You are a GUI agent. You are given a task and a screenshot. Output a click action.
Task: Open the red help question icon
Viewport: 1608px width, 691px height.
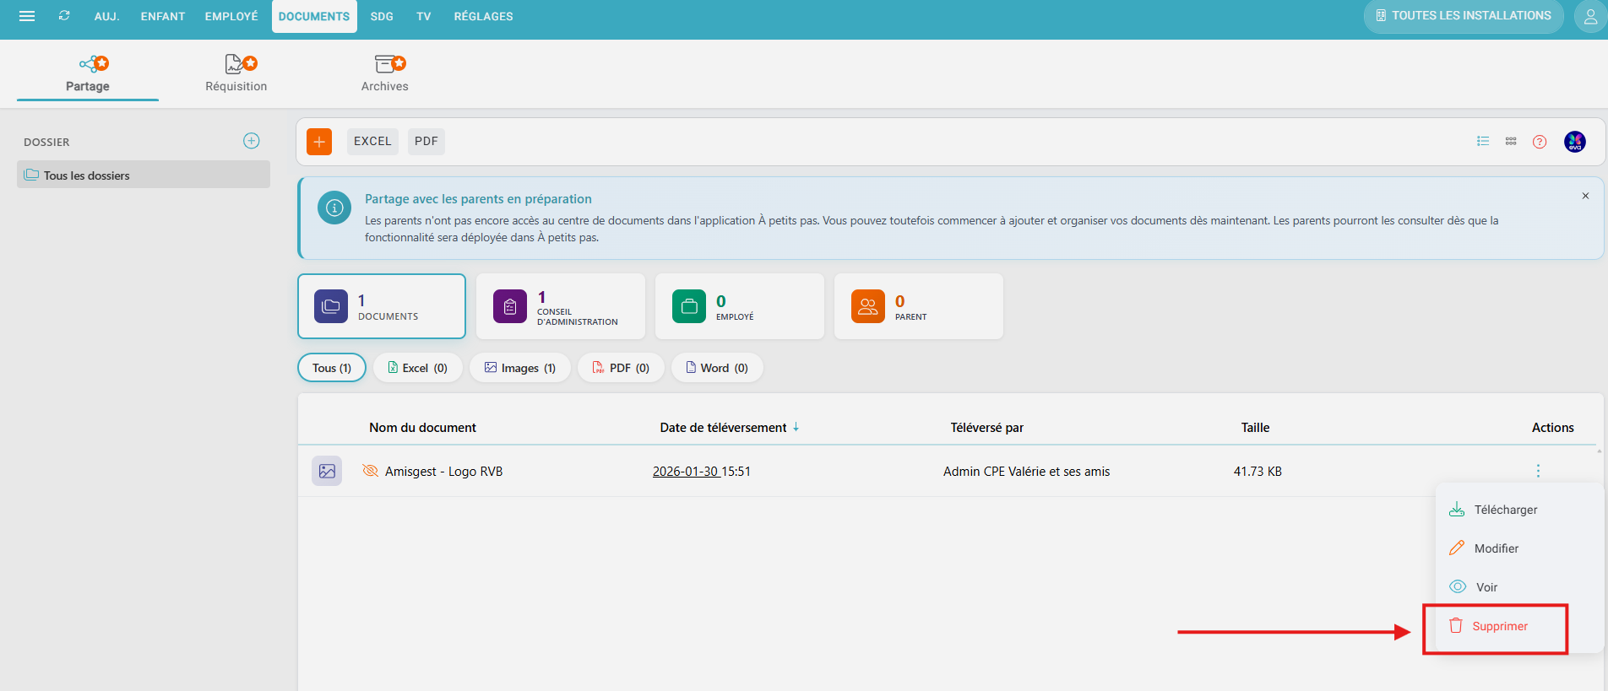pyautogui.click(x=1540, y=142)
